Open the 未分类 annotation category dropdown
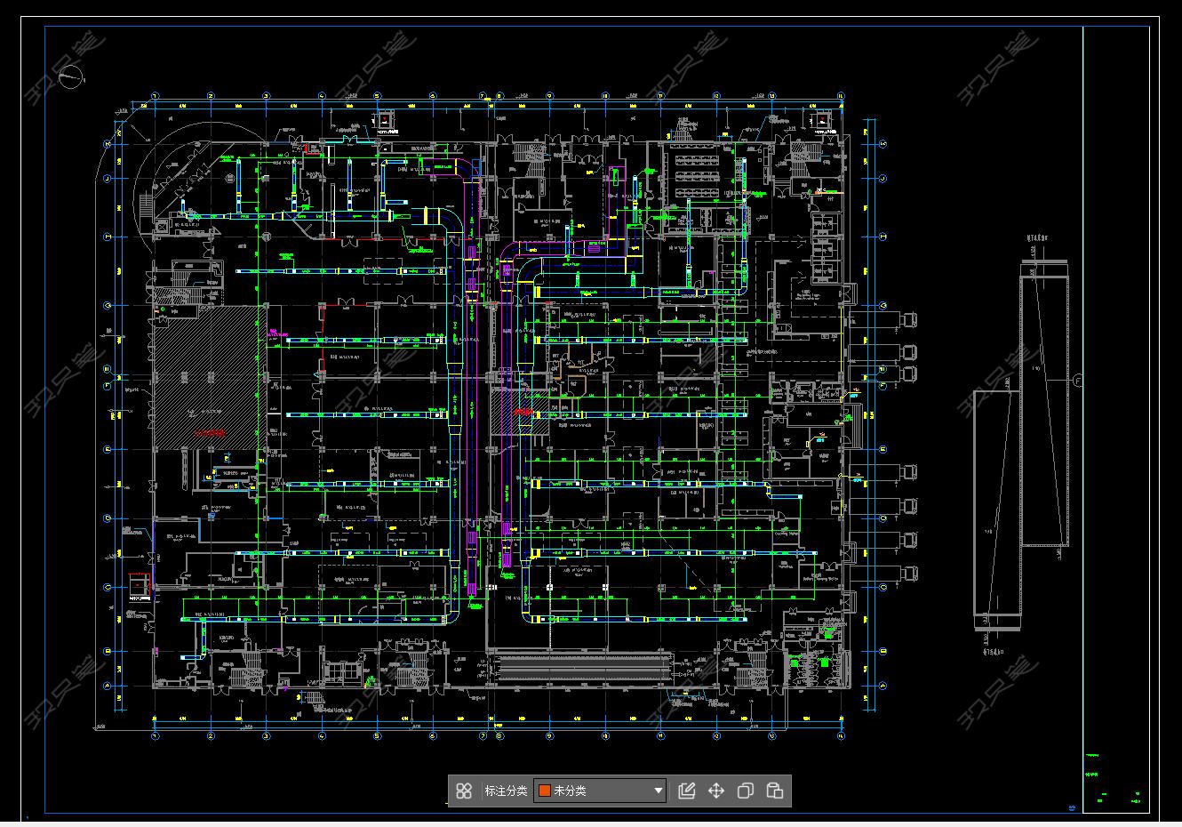Image resolution: width=1182 pixels, height=827 pixels. 600,791
